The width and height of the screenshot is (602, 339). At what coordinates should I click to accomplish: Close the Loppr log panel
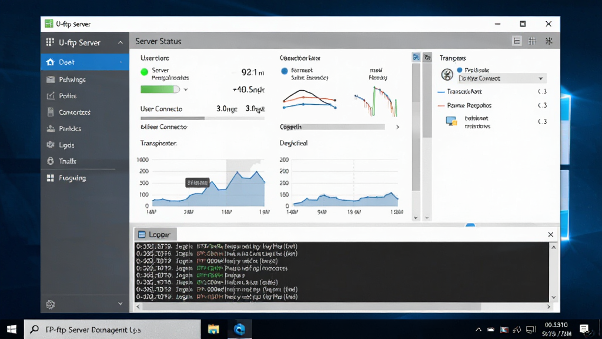click(x=550, y=234)
